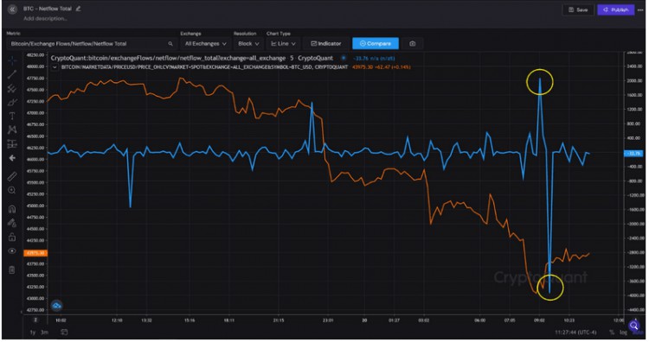Screen dimensions: 649x342
Task: Activate the zoom-in magnifier tool
Action: coord(12,190)
